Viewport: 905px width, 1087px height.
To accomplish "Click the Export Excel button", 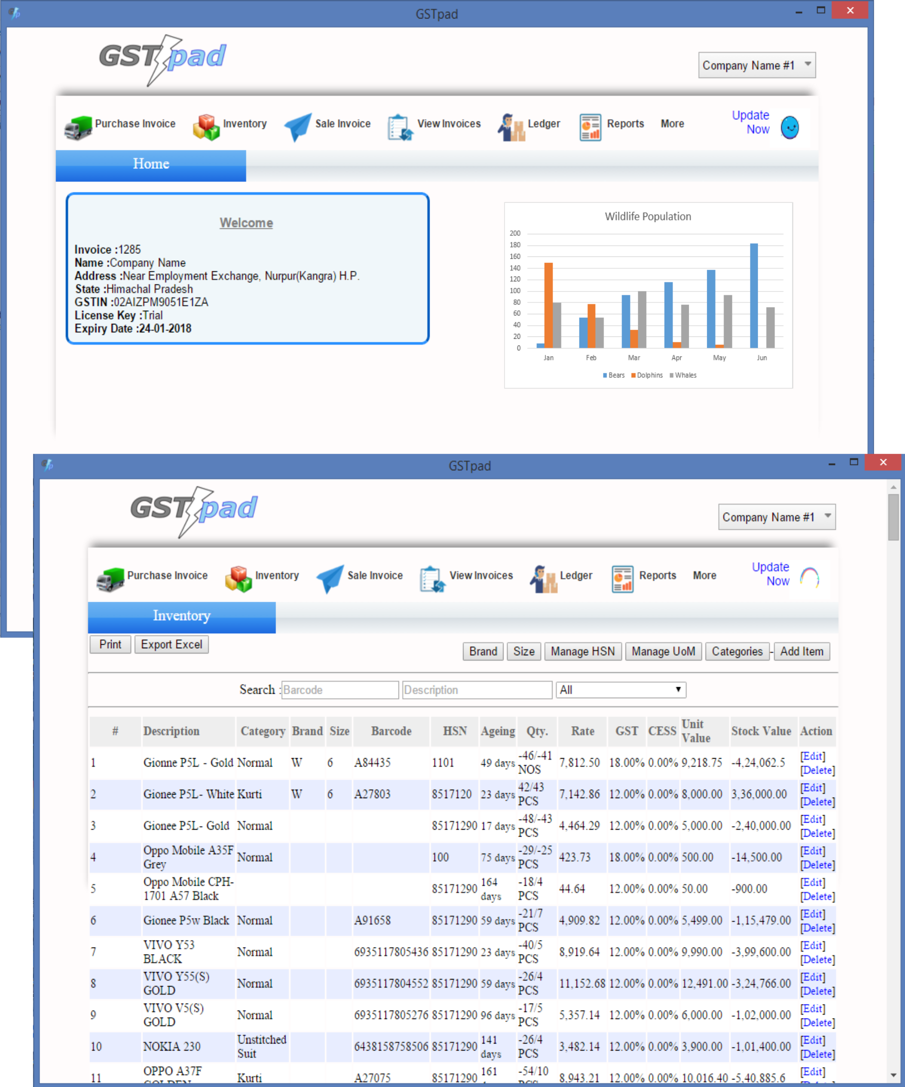I will coord(171,644).
